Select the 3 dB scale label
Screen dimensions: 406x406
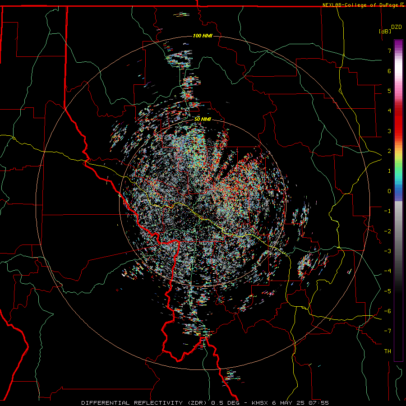click(389, 131)
